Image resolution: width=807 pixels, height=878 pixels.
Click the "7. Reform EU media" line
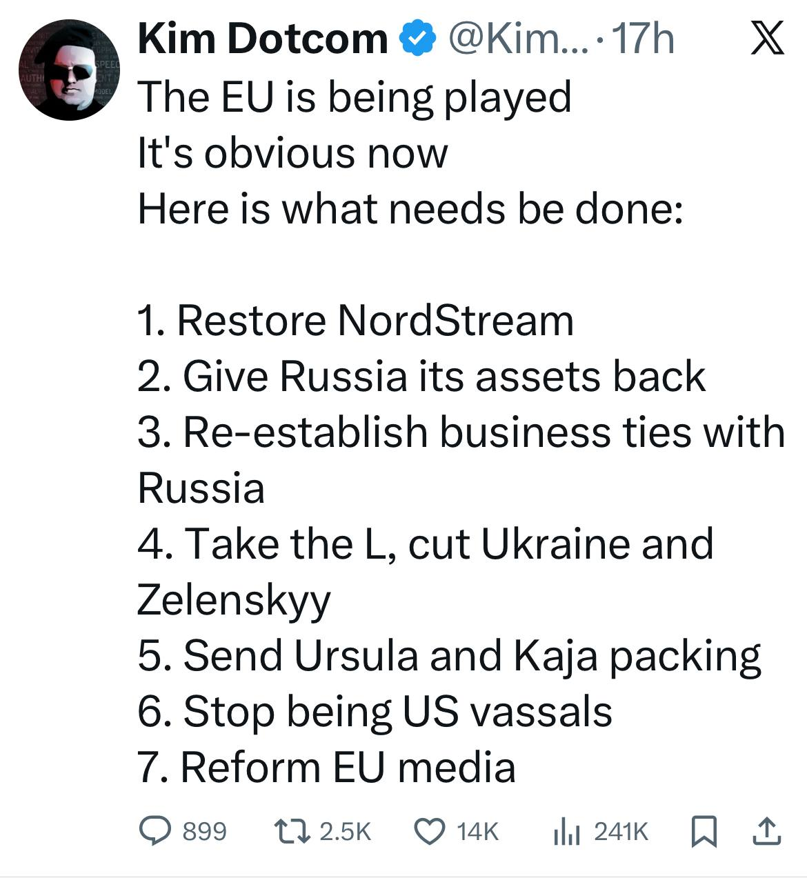click(x=327, y=767)
